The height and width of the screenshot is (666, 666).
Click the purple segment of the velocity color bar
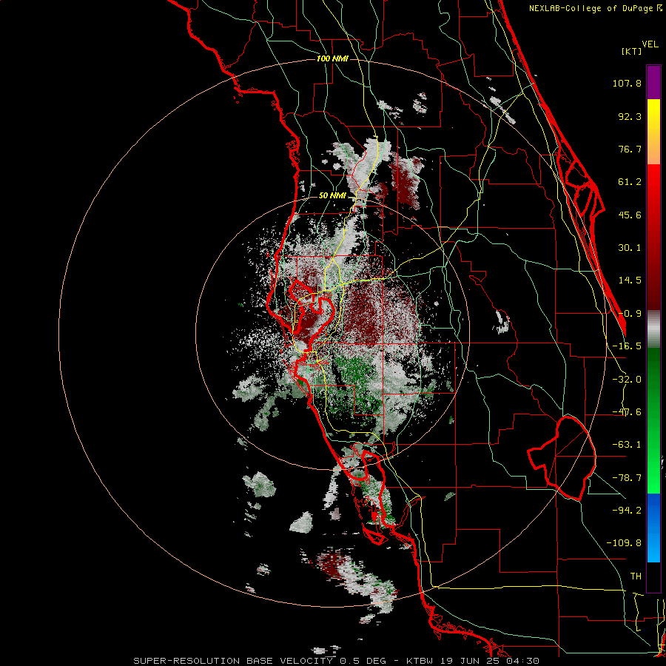pyautogui.click(x=653, y=82)
